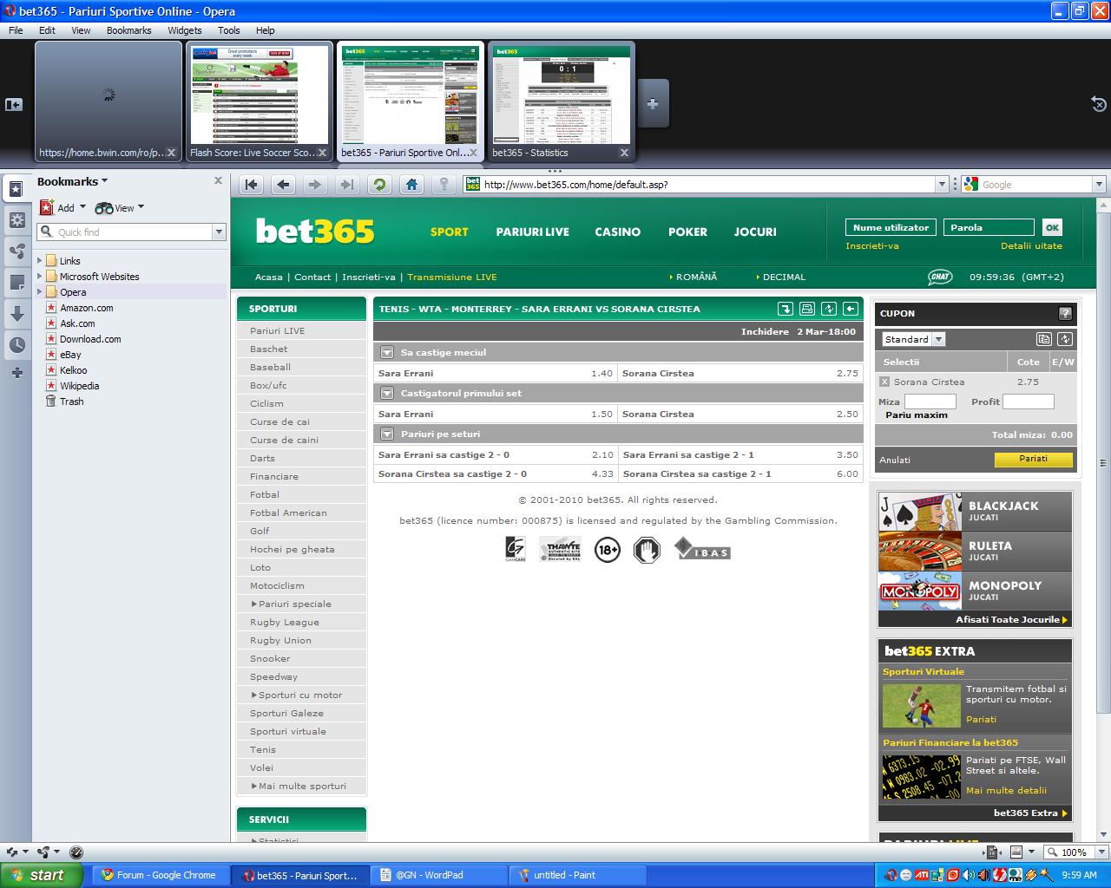Open the Downloads panel arrow icon
The image size is (1111, 888).
(16, 314)
